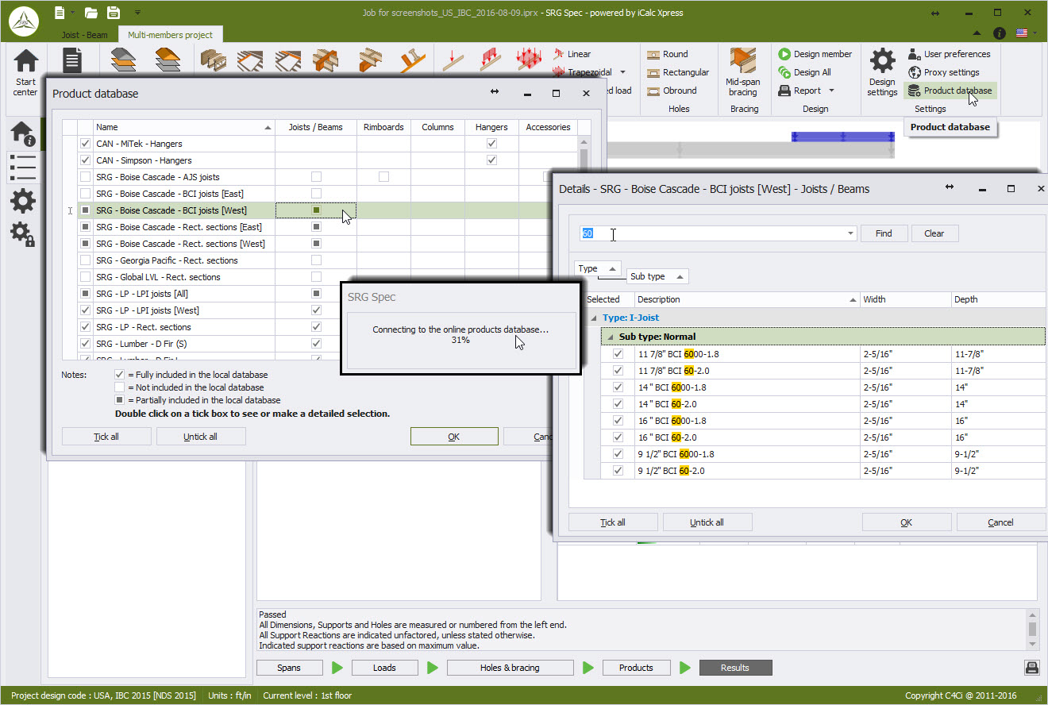
Task: Click the gear icon in left sidebar
Action: coord(22,201)
